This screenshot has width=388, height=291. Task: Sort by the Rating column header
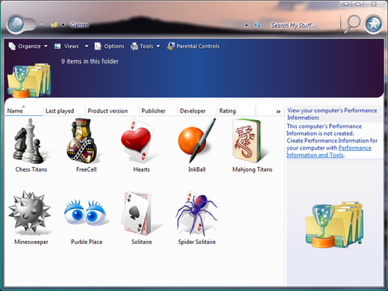(x=236, y=111)
